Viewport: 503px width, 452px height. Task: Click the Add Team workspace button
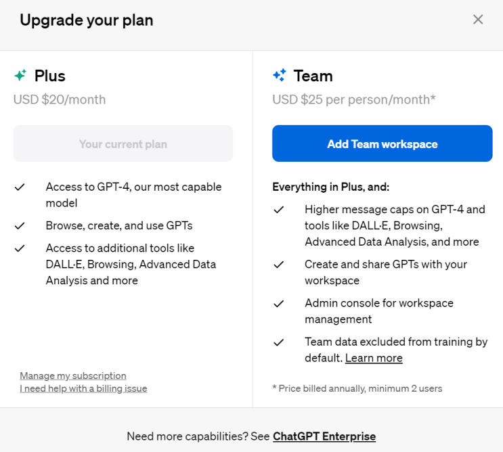(x=382, y=143)
